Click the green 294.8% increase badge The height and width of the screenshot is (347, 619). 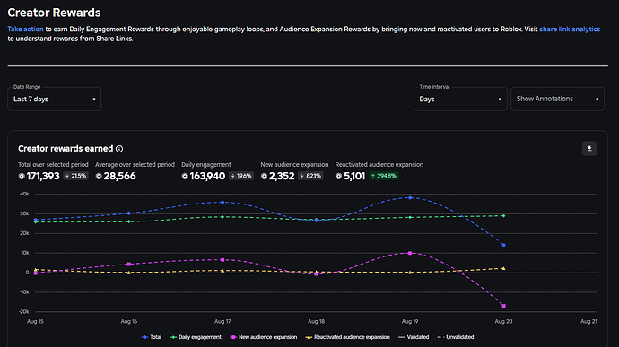point(383,176)
